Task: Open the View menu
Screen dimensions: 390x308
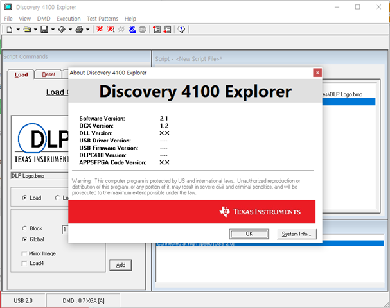Action: click(24, 19)
